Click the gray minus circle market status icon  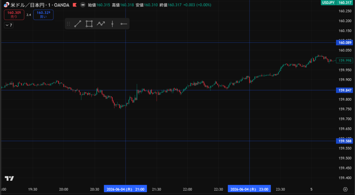tap(83, 5)
